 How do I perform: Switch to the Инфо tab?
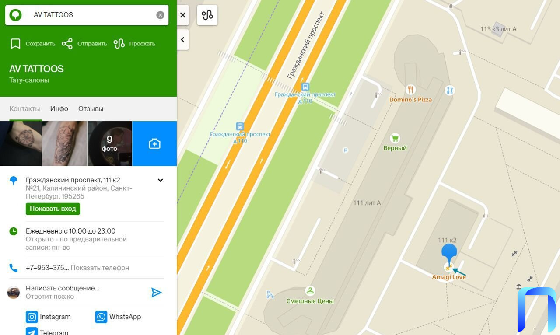[59, 108]
